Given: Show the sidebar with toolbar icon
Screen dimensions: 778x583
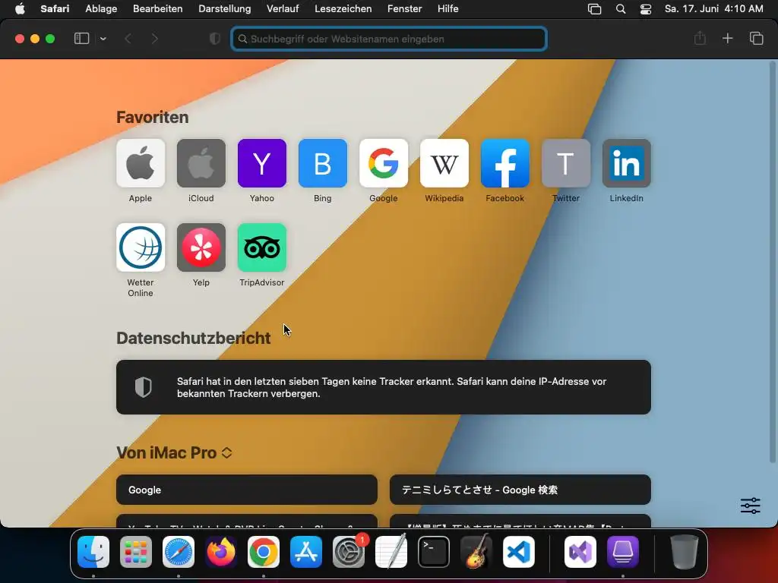Looking at the screenshot, I should click(81, 39).
